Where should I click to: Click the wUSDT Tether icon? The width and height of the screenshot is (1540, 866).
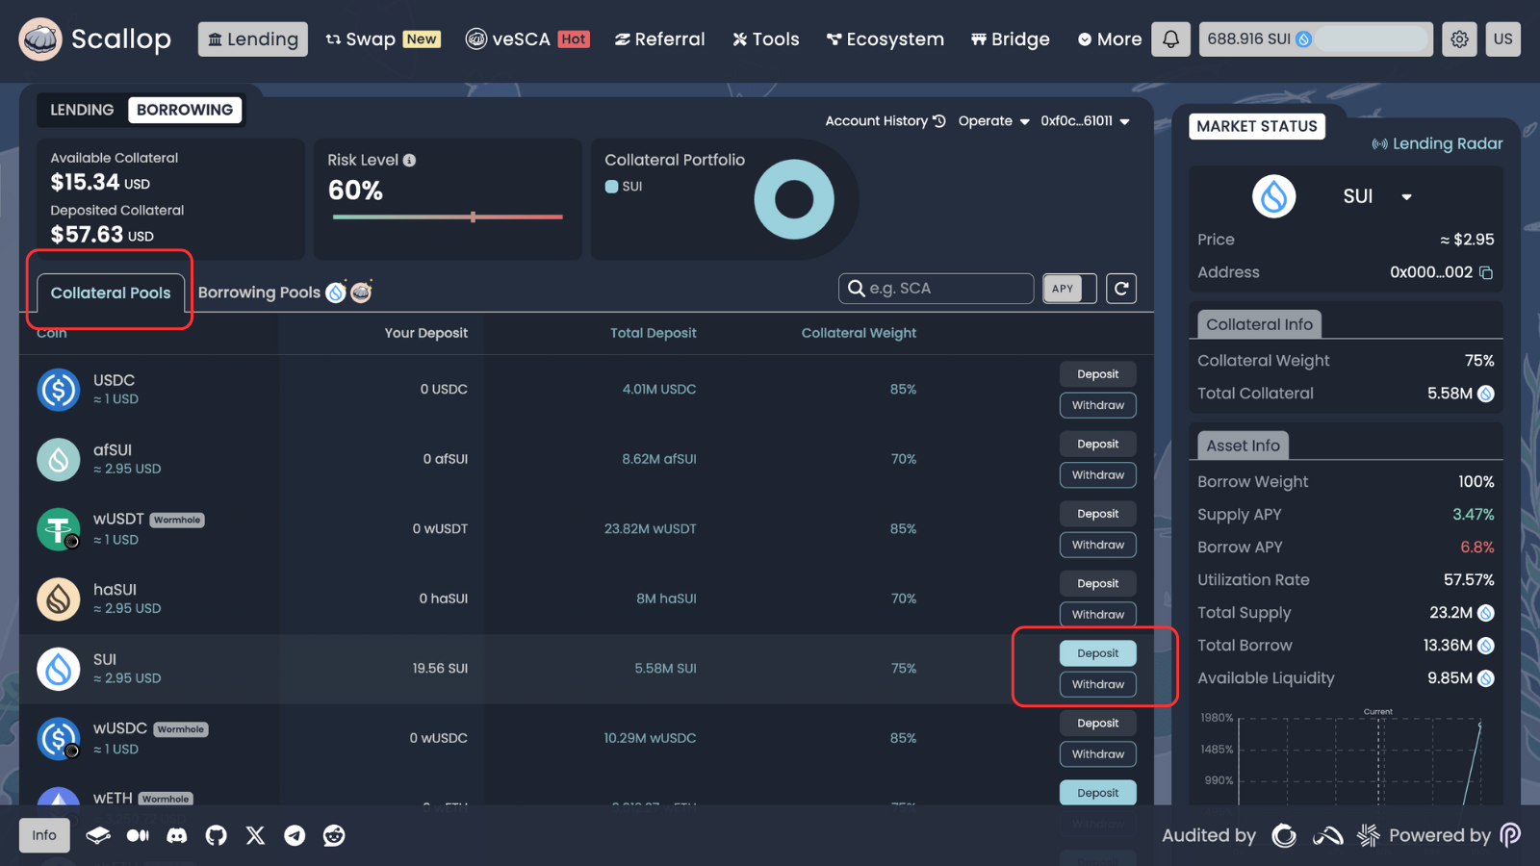pyautogui.click(x=58, y=529)
